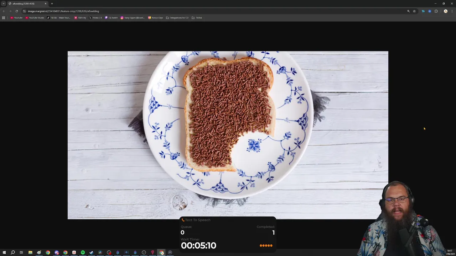Viewport: 456px width, 256px height.
Task: Open Windows taskbar search
Action: 13,252
